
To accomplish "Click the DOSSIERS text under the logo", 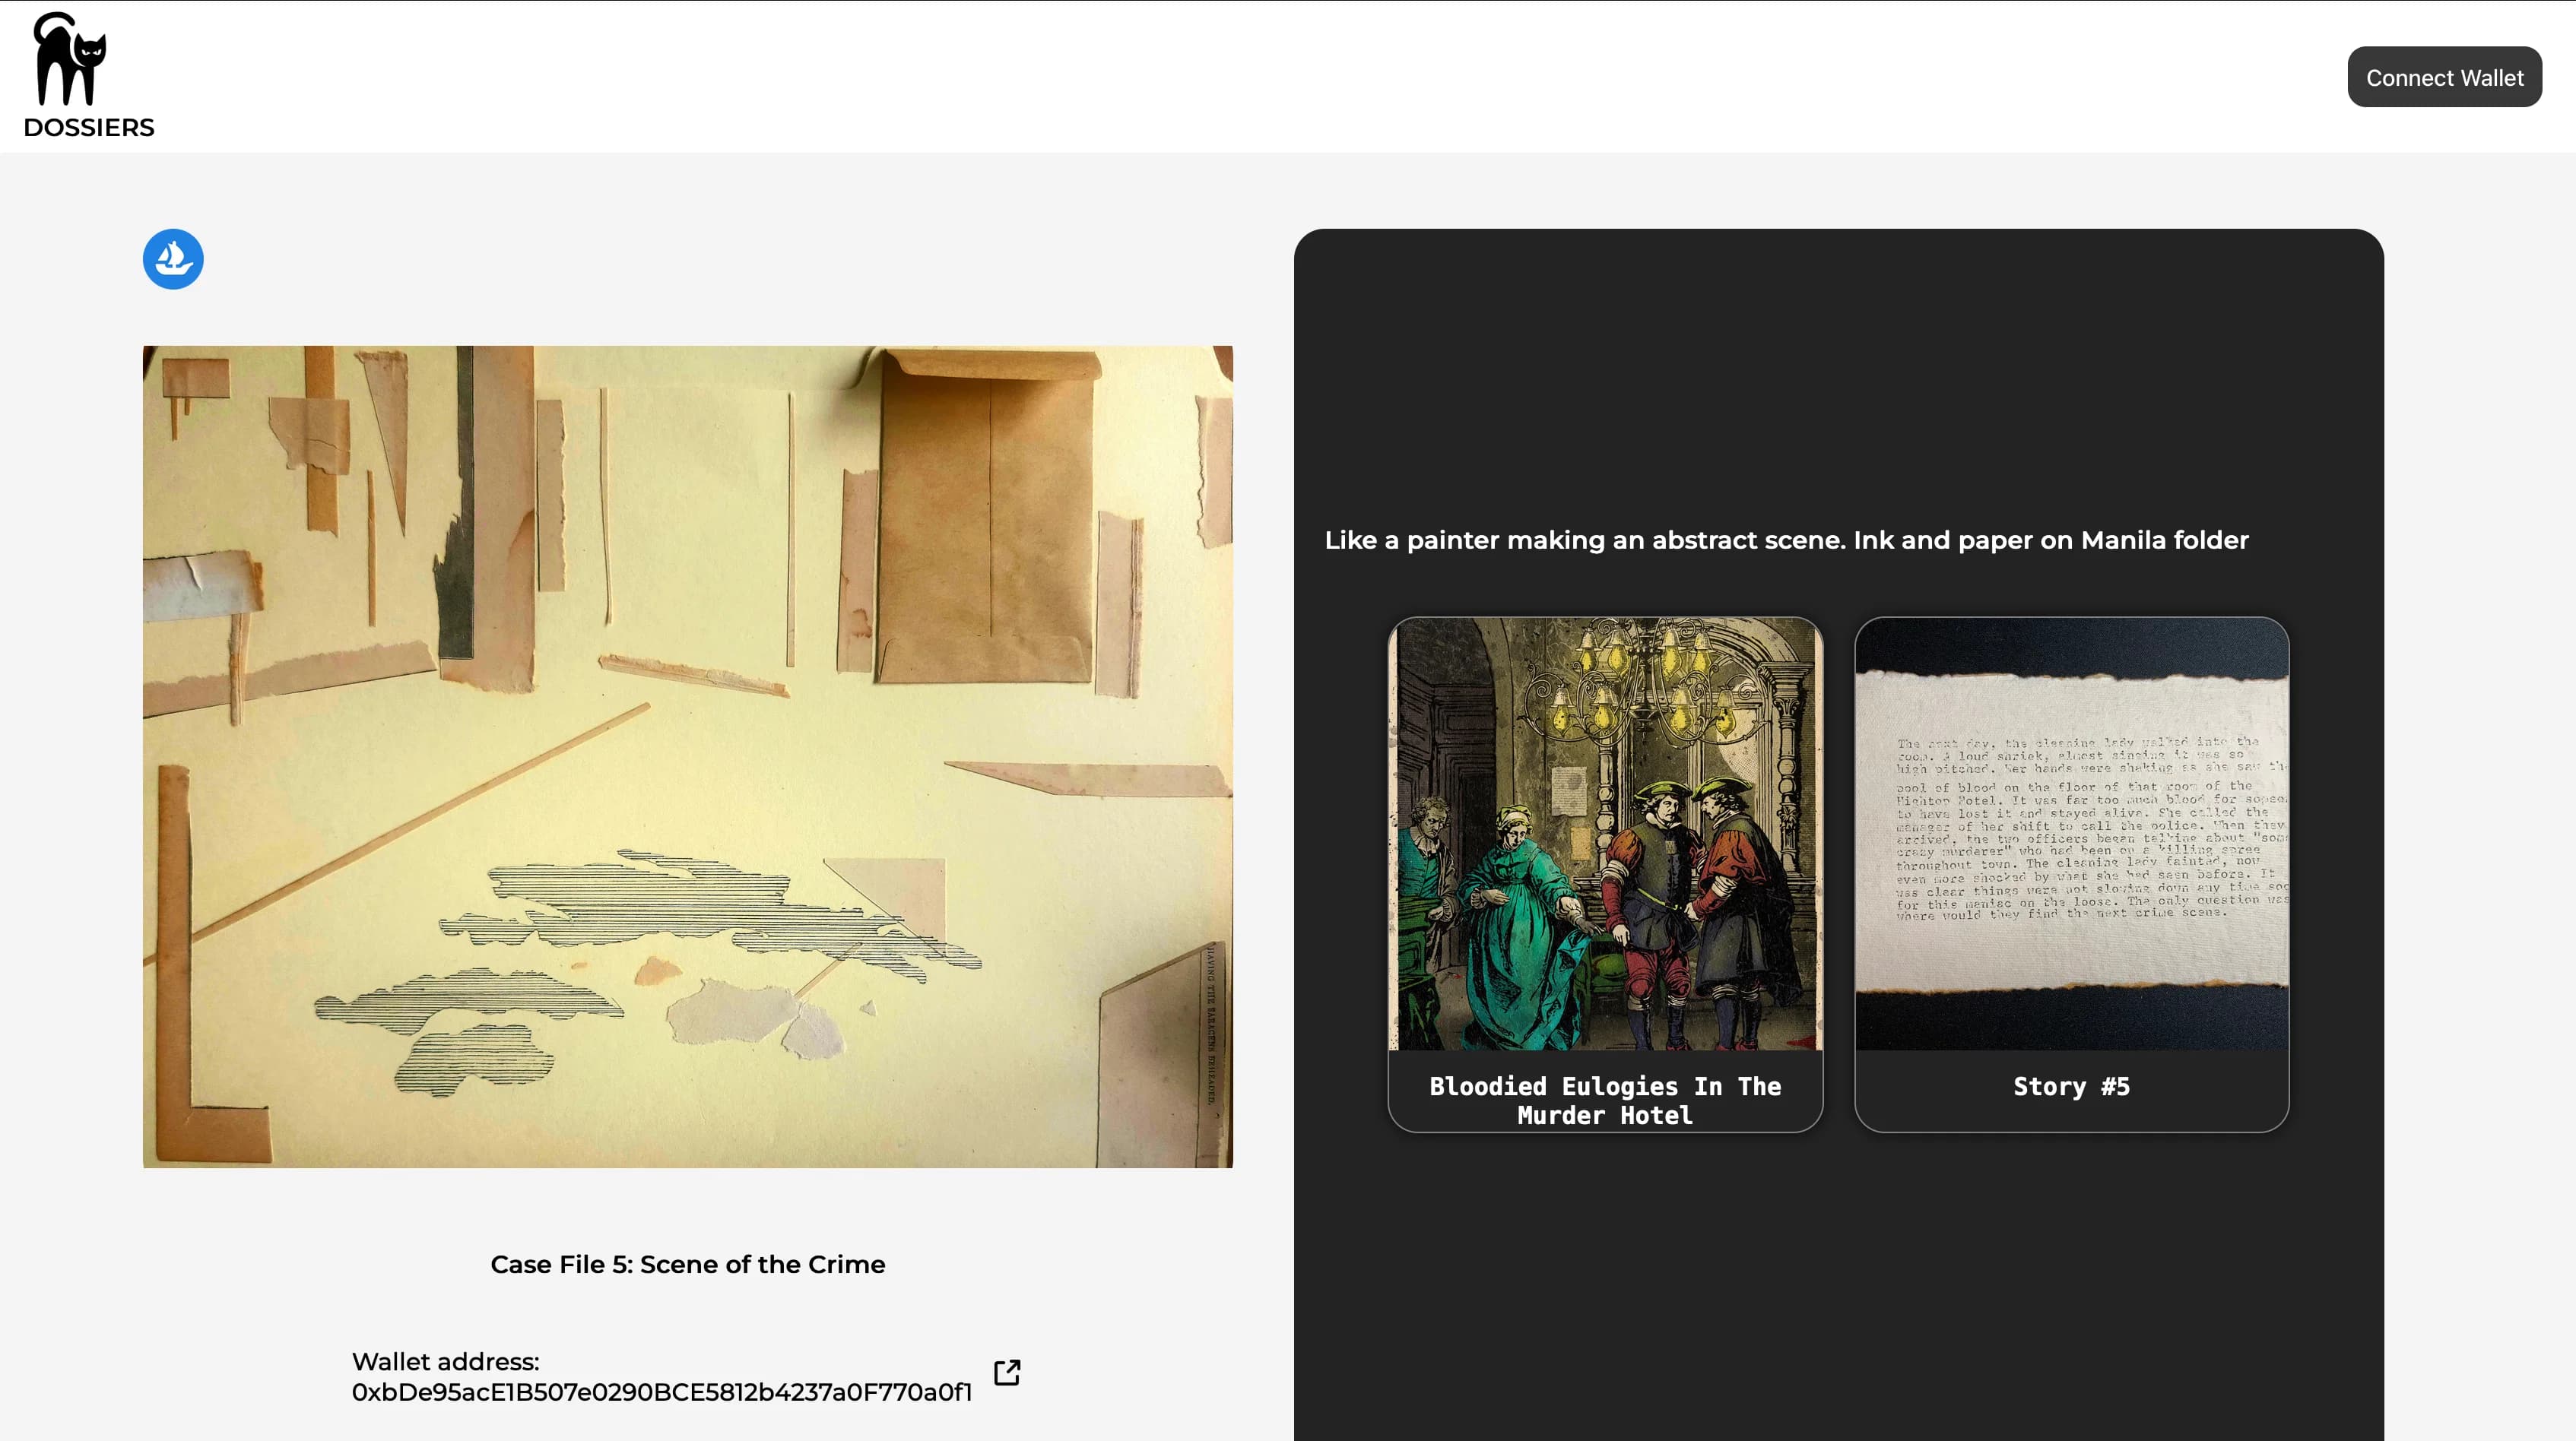I will point(89,128).
